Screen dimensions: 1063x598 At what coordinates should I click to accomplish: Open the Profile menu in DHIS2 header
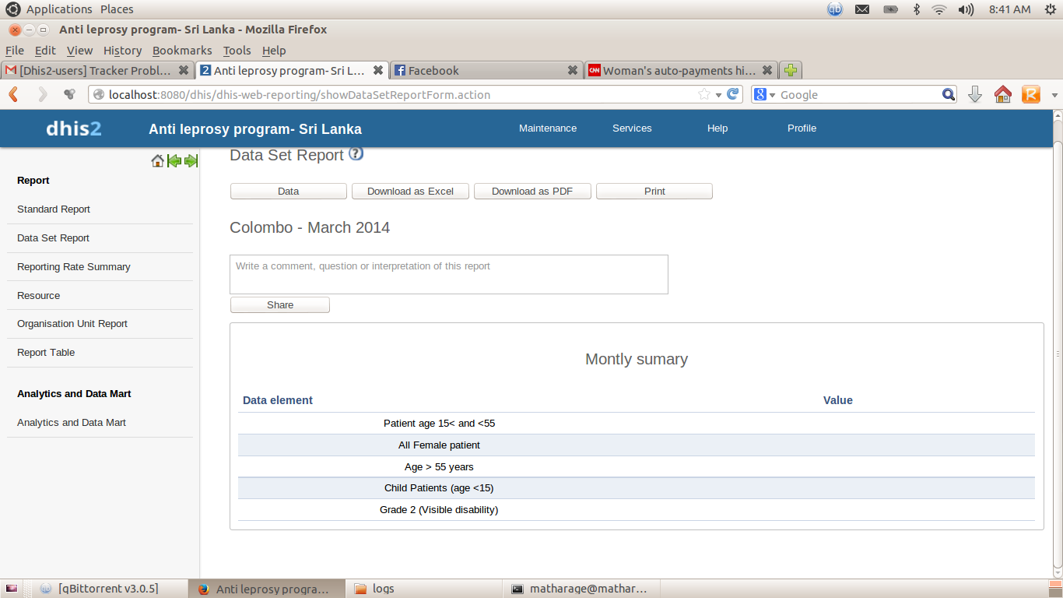tap(802, 128)
